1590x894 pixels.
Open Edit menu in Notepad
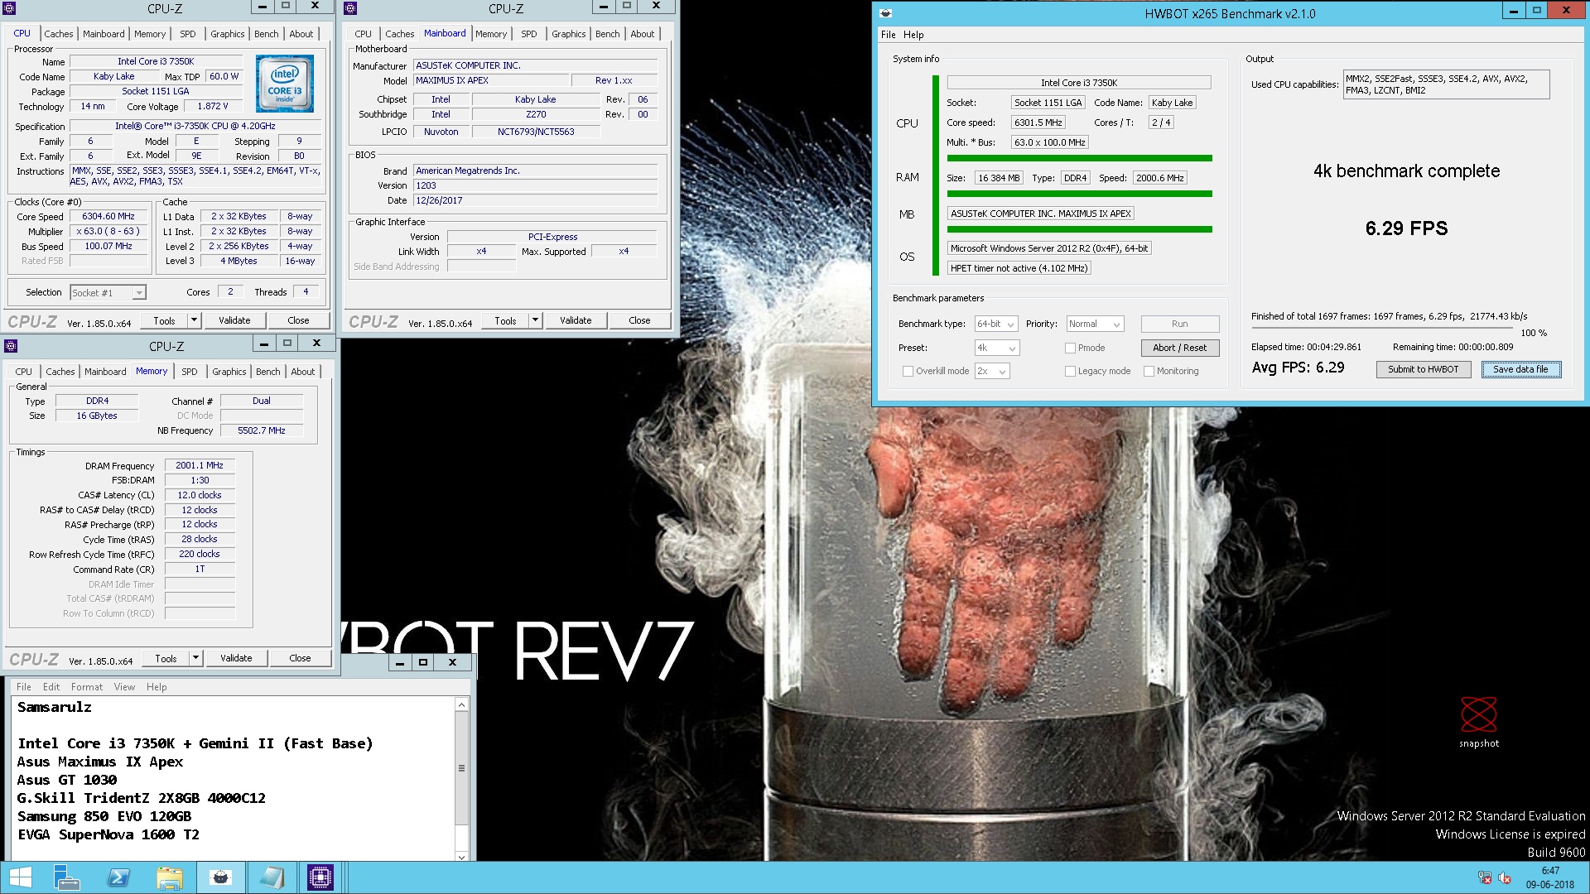coord(51,687)
